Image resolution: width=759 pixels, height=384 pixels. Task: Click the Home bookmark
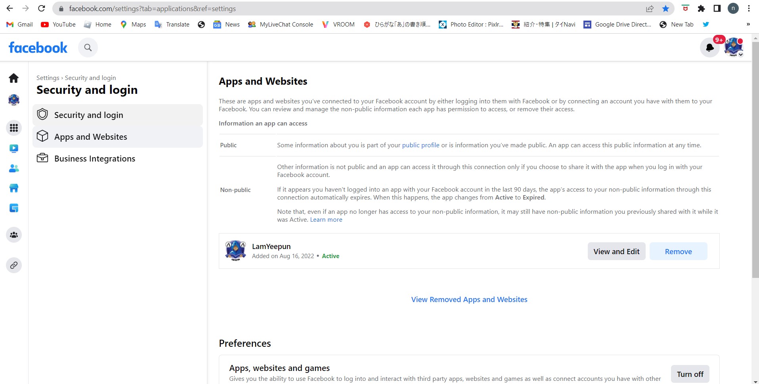click(98, 25)
